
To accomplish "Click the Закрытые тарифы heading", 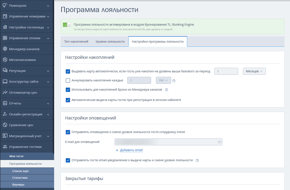I will (84, 179).
